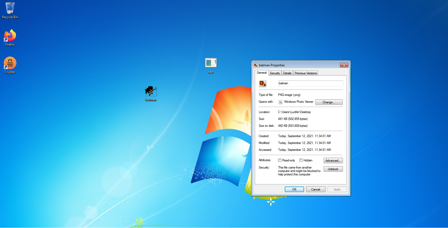Open the Previous Versions tab
This screenshot has height=228, width=448.
[306, 73]
